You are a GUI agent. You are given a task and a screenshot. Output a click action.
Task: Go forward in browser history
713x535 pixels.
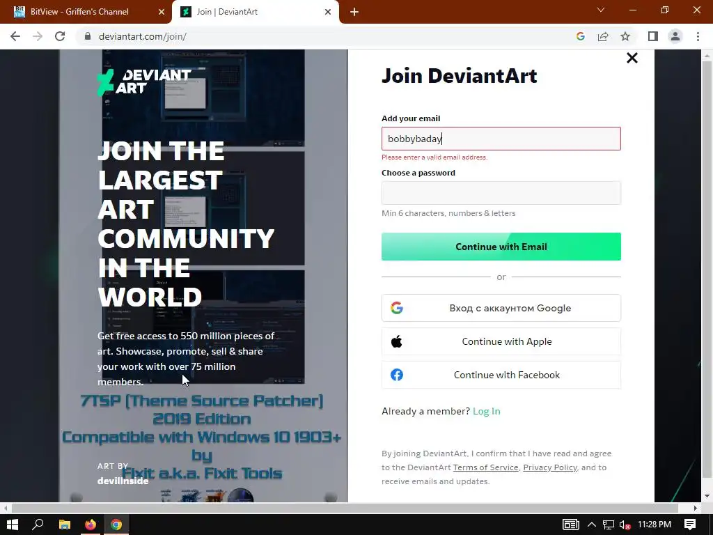point(38,36)
